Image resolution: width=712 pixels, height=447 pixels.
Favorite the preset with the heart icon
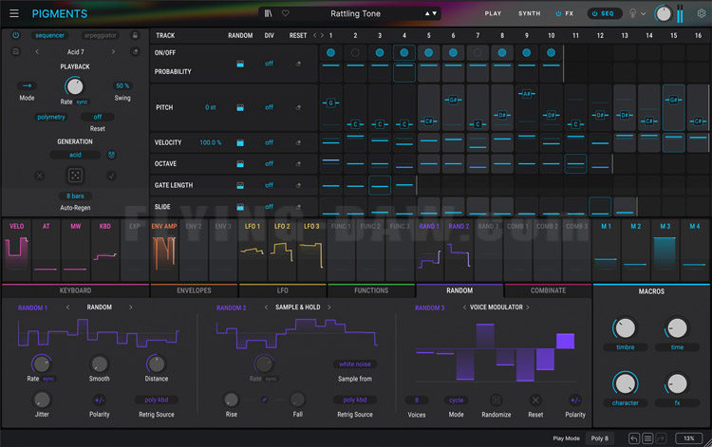[285, 14]
